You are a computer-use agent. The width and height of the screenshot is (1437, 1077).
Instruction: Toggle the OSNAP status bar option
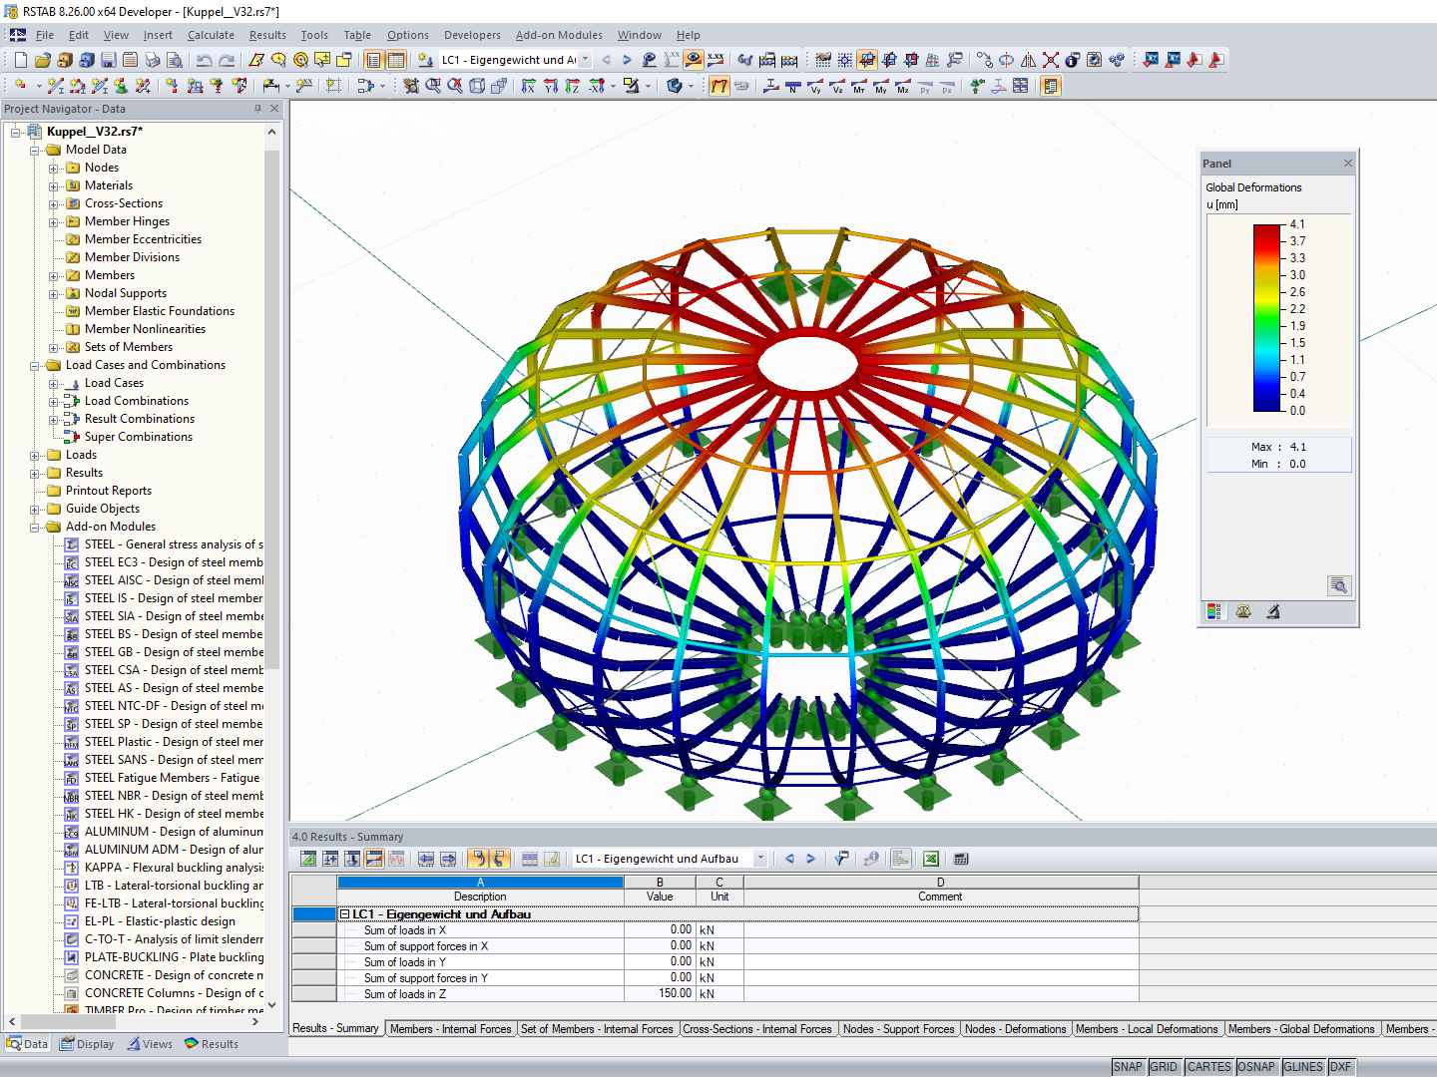(1256, 1067)
